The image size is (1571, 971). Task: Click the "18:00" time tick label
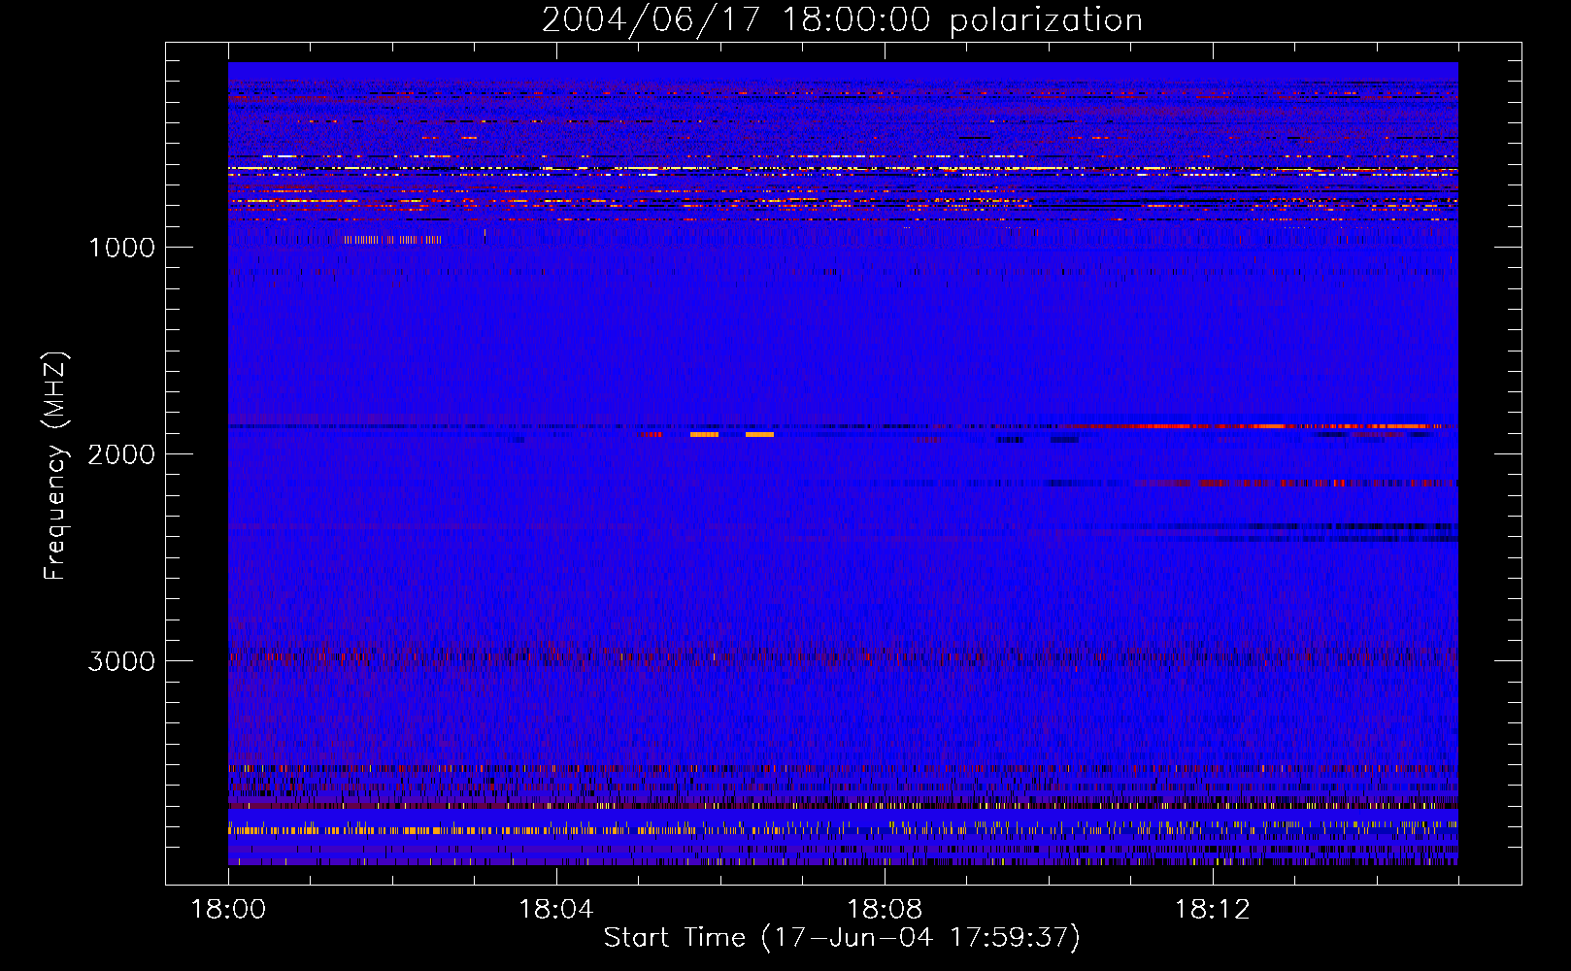point(228,910)
